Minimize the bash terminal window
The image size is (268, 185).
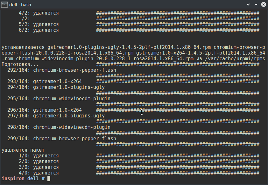tap(249, 4)
